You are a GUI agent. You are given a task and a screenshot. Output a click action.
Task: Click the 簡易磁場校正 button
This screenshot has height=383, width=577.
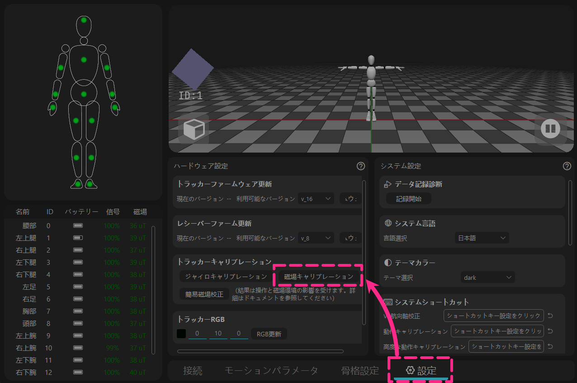point(204,294)
